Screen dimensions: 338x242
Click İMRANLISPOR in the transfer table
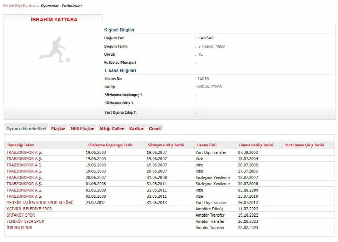(19, 228)
